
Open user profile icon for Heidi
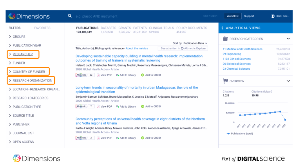[273, 16]
